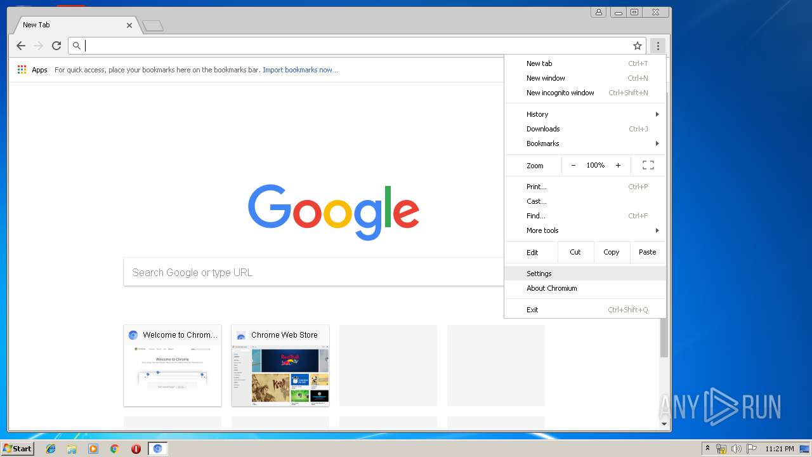Expand the More tools submenu

(x=586, y=230)
